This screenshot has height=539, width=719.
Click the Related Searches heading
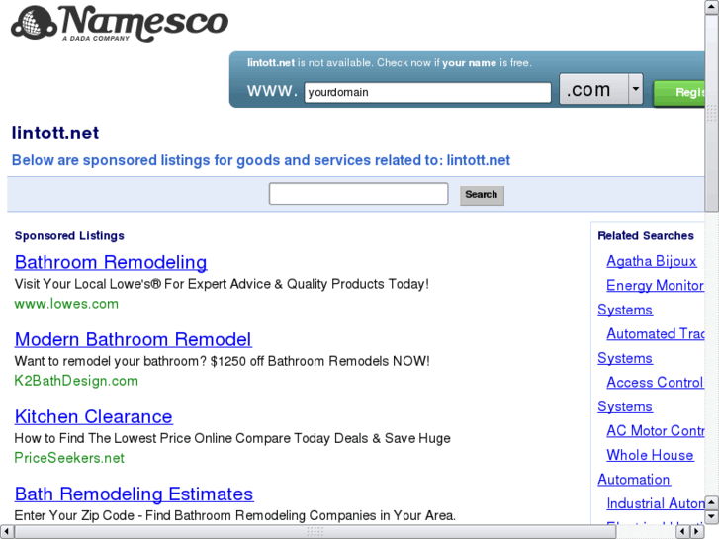pyautogui.click(x=646, y=235)
